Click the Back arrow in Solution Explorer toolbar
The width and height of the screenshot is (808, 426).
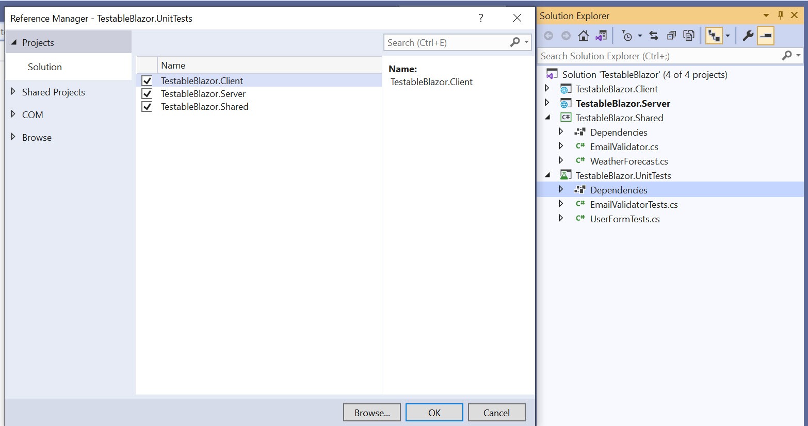point(548,36)
